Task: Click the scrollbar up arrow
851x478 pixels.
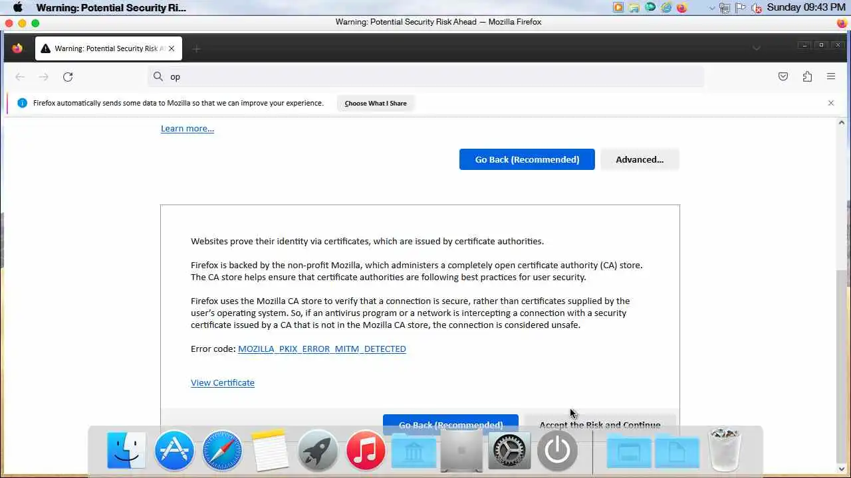Action: click(842, 122)
